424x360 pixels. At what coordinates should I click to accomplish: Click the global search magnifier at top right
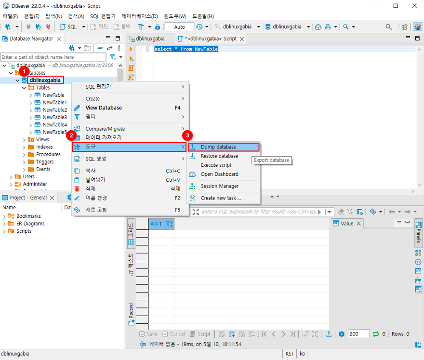point(388,27)
